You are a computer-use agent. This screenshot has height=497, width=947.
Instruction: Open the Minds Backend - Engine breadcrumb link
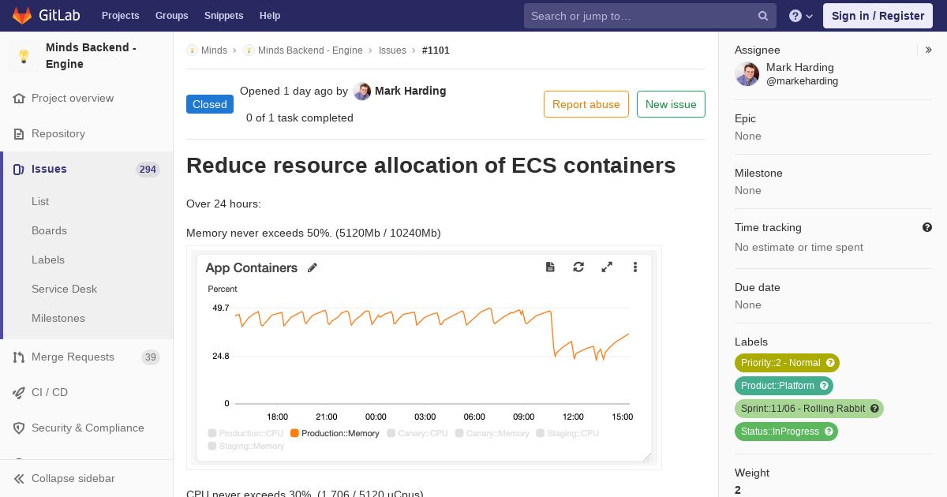tap(310, 50)
